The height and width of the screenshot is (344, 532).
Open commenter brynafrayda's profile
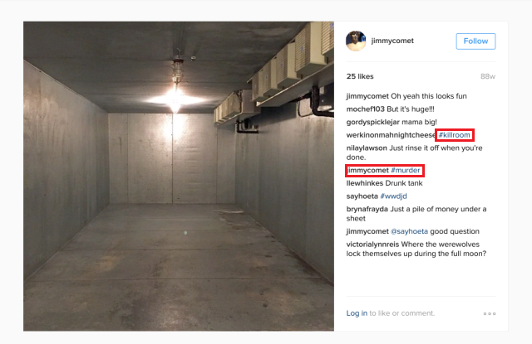pyautogui.click(x=367, y=209)
